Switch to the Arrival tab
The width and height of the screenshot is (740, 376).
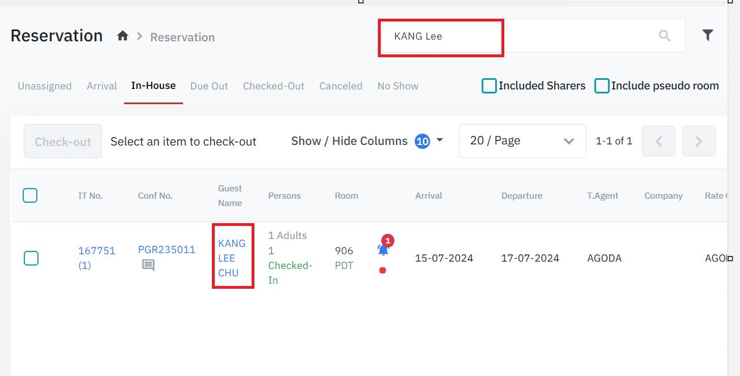(x=101, y=86)
